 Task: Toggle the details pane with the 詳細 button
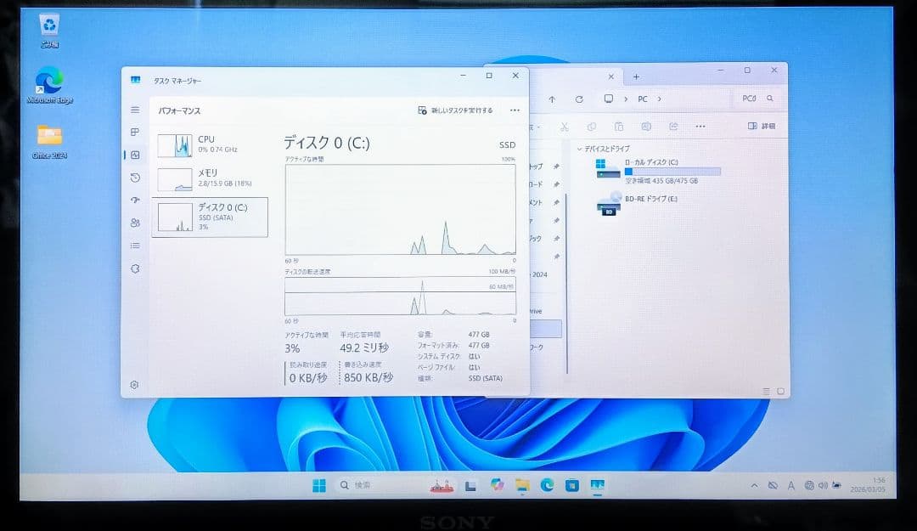click(762, 126)
